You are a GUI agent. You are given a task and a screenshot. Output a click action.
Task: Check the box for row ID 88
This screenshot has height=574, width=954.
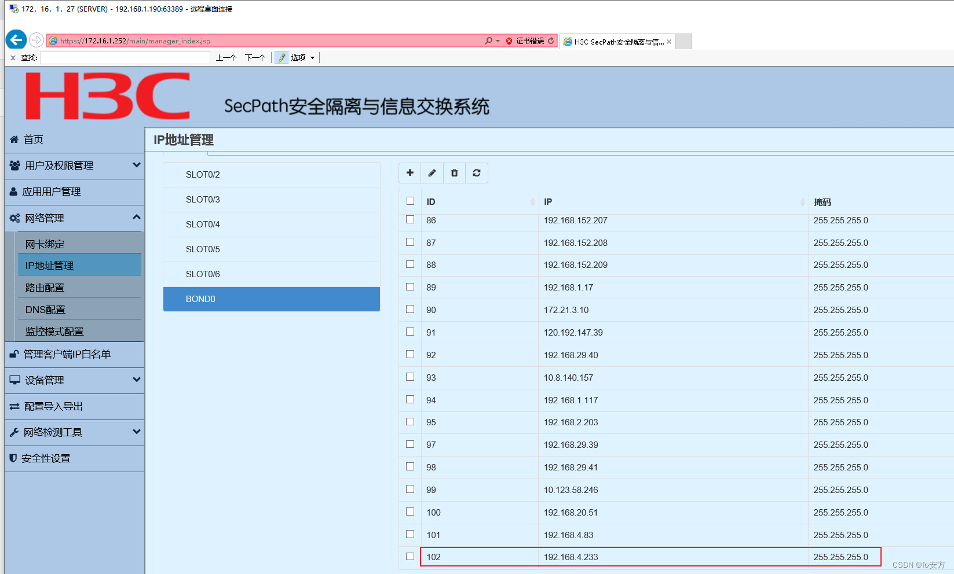[410, 264]
